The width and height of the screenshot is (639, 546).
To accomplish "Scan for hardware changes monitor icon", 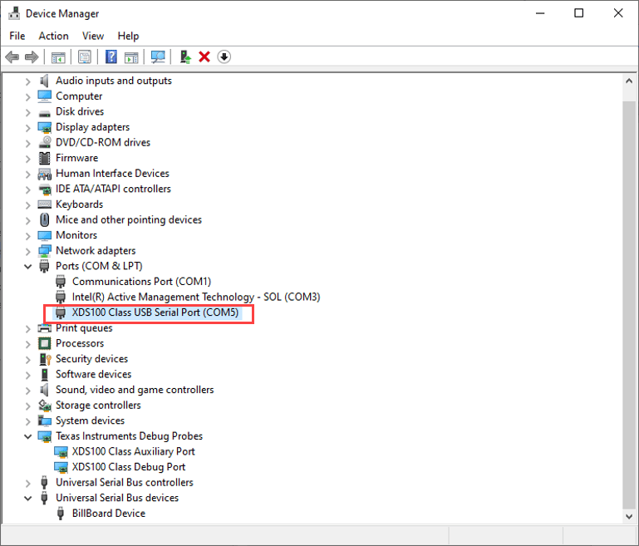I will (158, 57).
